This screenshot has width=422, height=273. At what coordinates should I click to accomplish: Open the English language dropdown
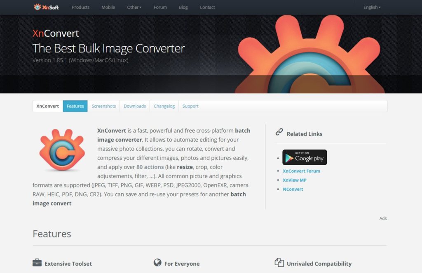pos(372,7)
